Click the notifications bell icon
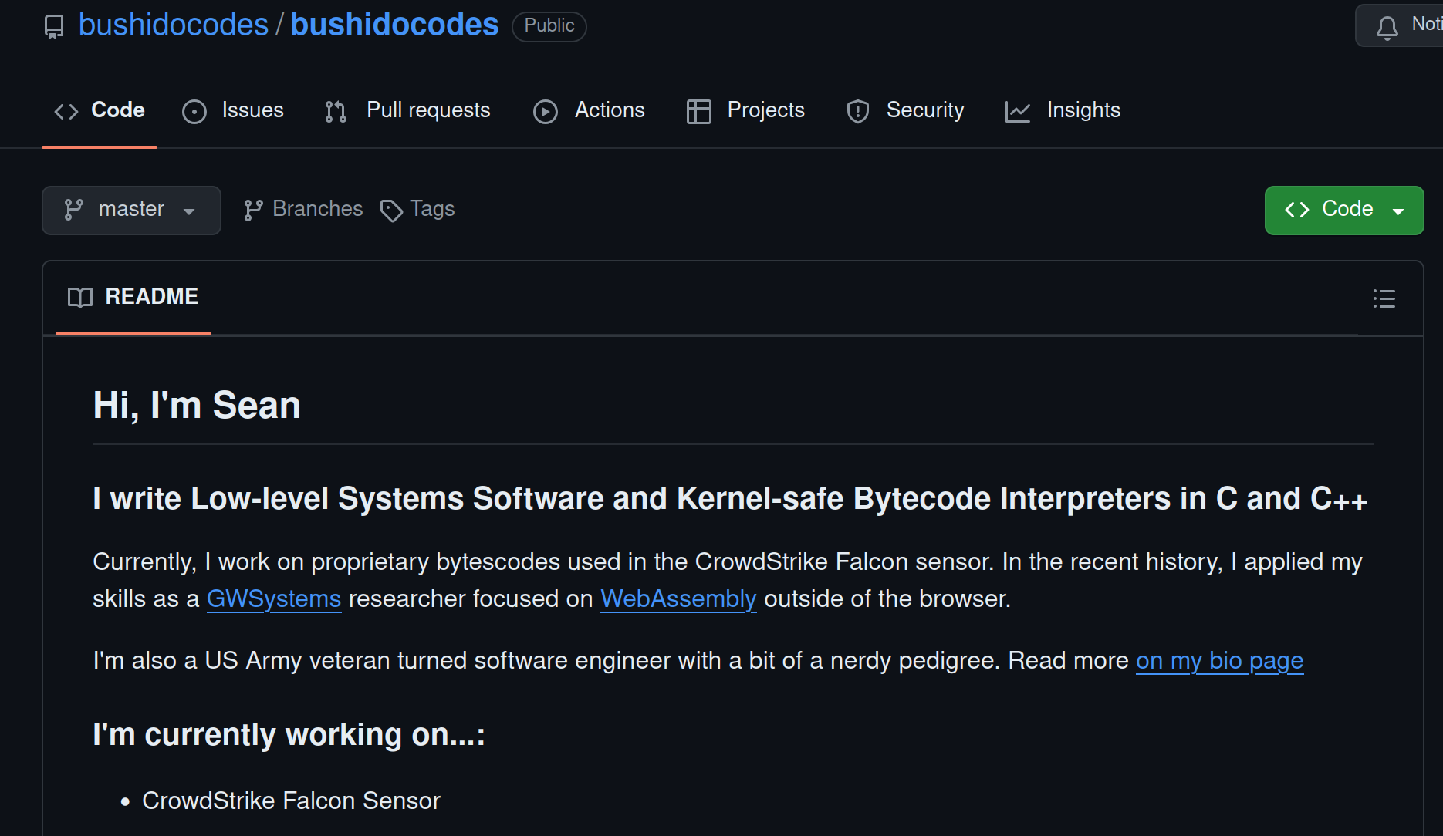 1387,28
